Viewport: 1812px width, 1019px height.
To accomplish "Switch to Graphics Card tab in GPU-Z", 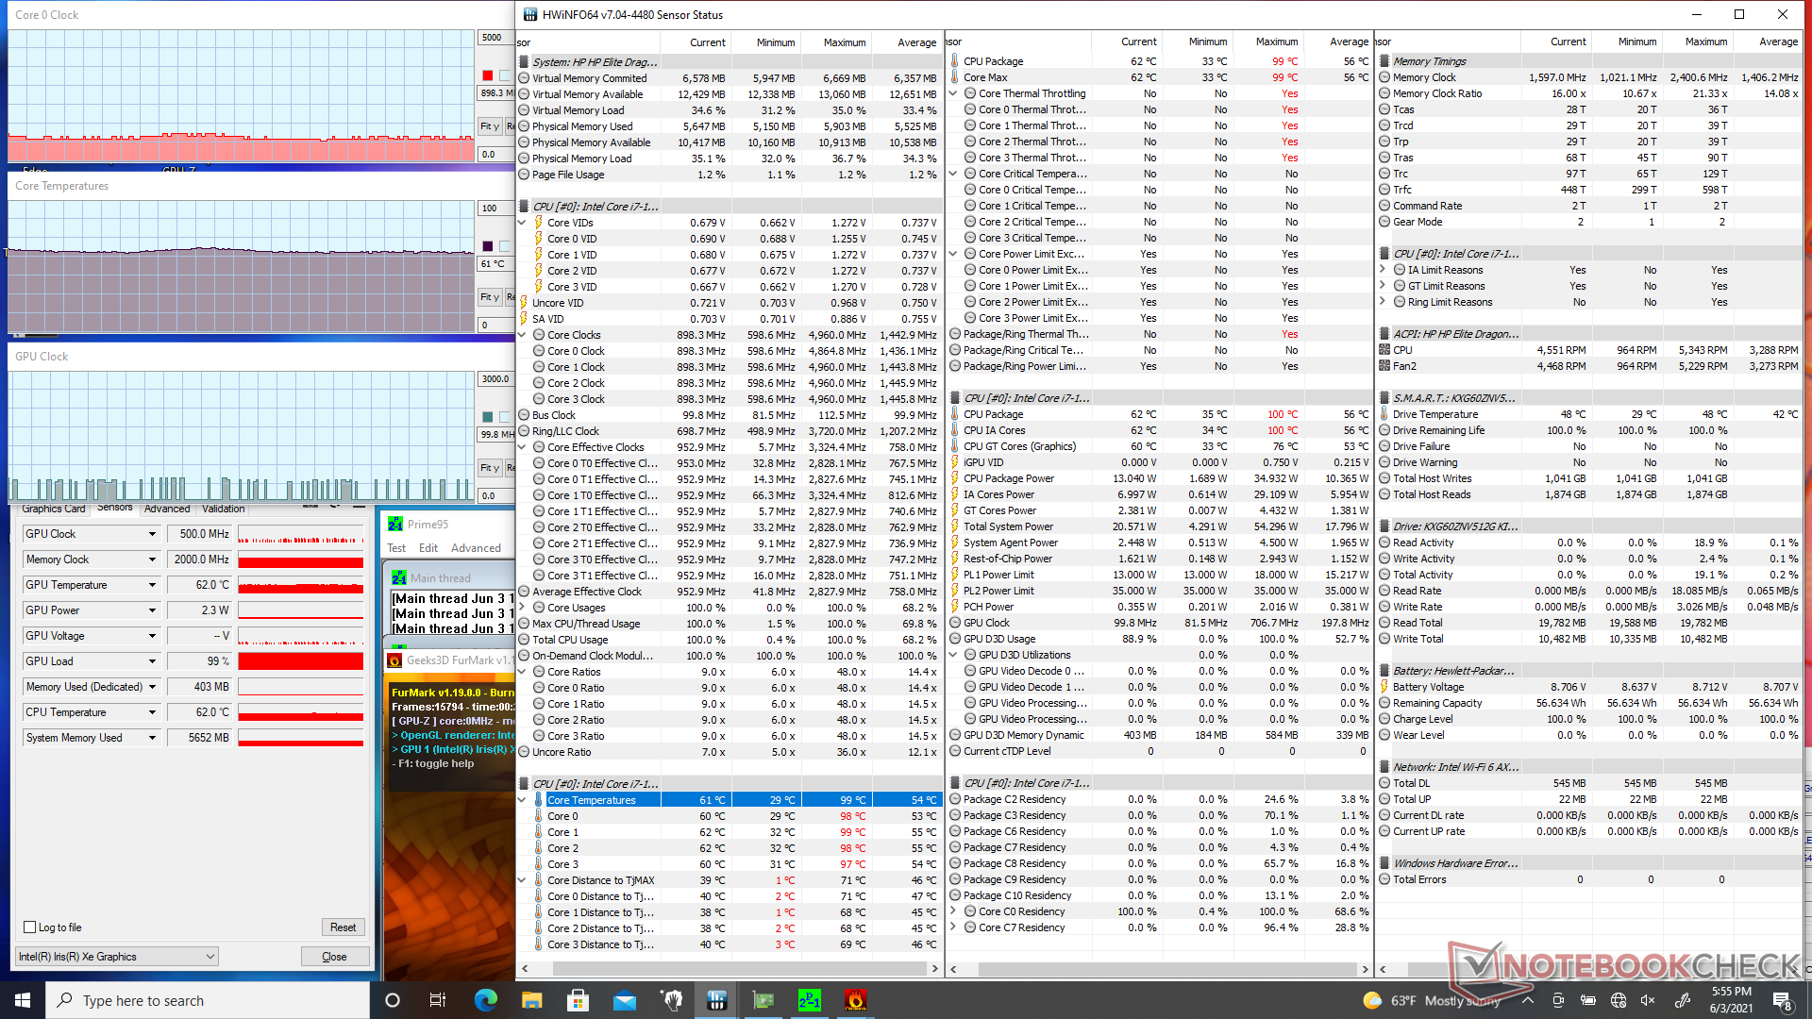I will coord(54,509).
